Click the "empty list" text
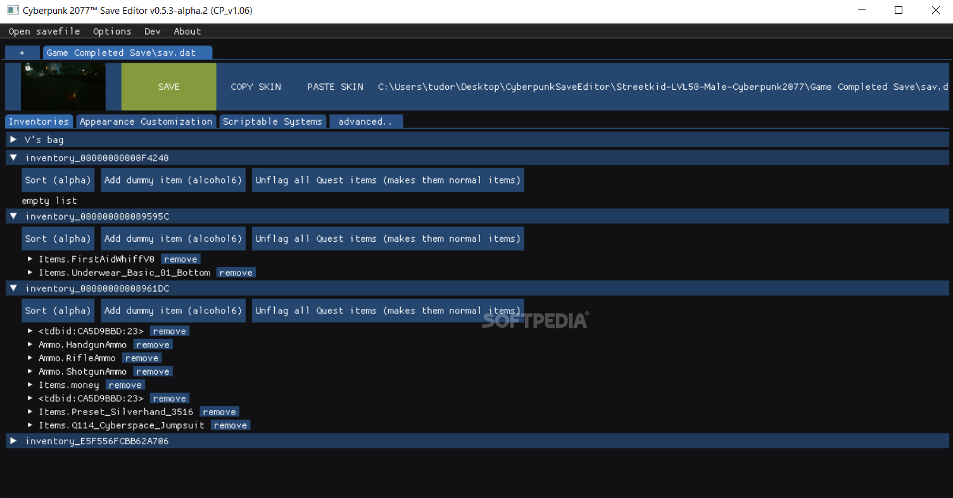The image size is (953, 498). (x=49, y=201)
